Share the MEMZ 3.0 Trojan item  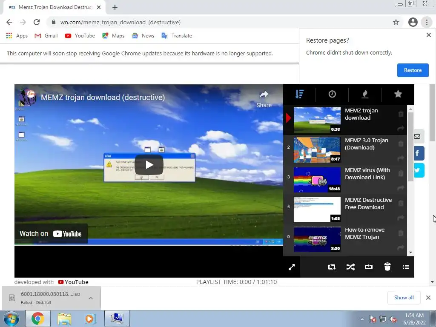pyautogui.click(x=401, y=158)
